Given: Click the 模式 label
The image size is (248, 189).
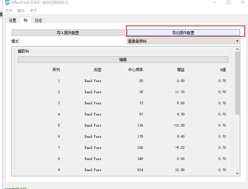Looking at the screenshot, I should coord(15,41).
